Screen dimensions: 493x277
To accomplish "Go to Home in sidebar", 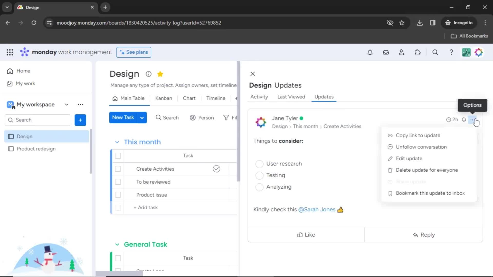I will 23,71.
